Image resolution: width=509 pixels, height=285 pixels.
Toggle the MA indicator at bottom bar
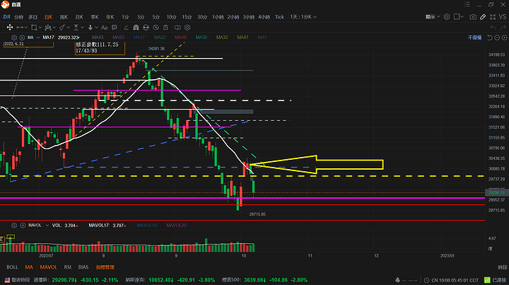29,267
